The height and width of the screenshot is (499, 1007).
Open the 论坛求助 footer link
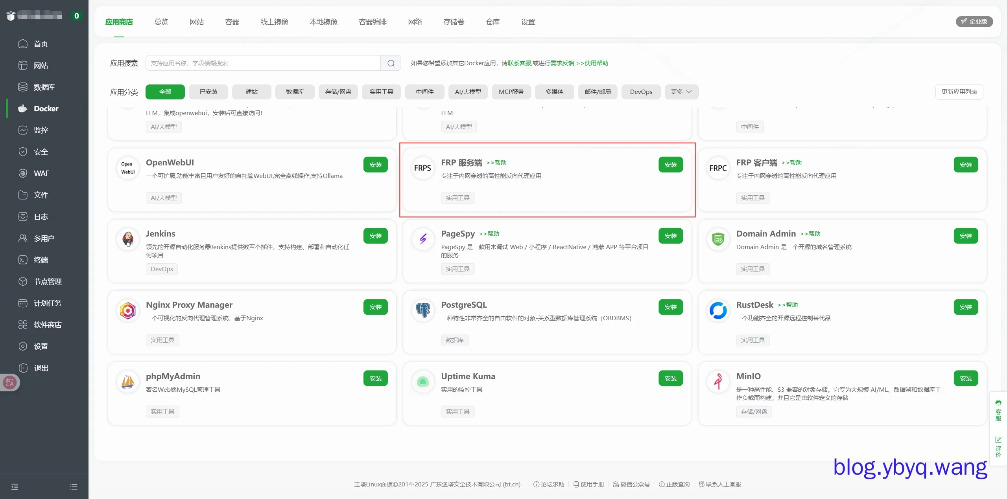coord(549,484)
